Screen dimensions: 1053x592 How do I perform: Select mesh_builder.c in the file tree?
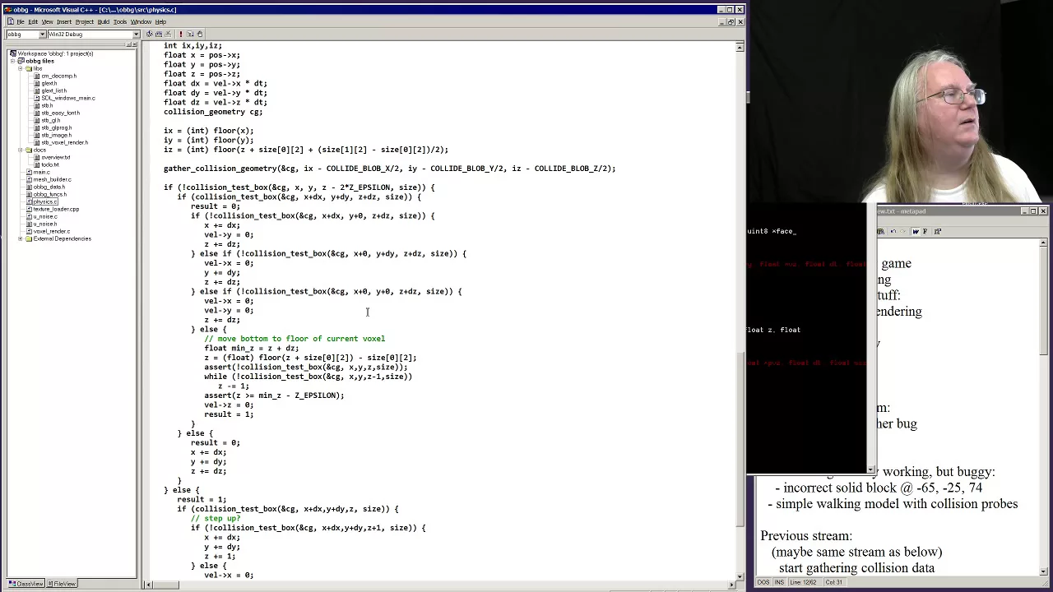coord(52,179)
